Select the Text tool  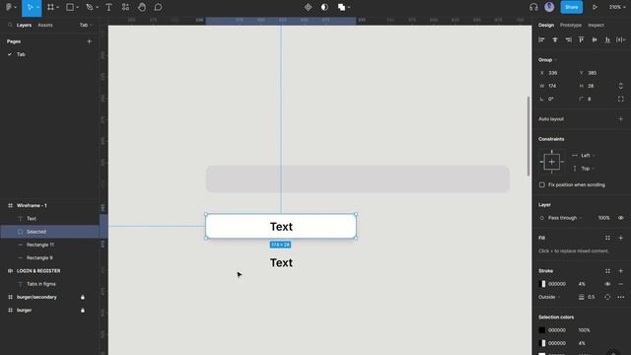click(x=108, y=7)
